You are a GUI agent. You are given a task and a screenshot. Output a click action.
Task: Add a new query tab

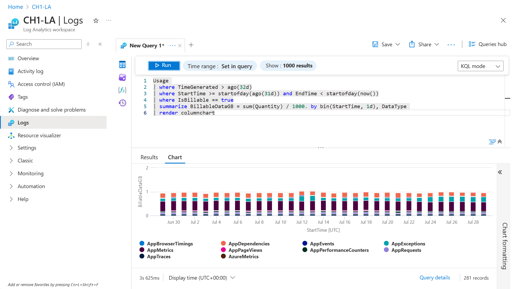pos(191,45)
